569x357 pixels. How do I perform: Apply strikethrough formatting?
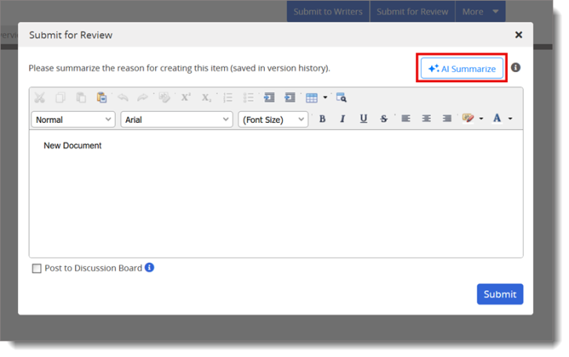coord(383,119)
